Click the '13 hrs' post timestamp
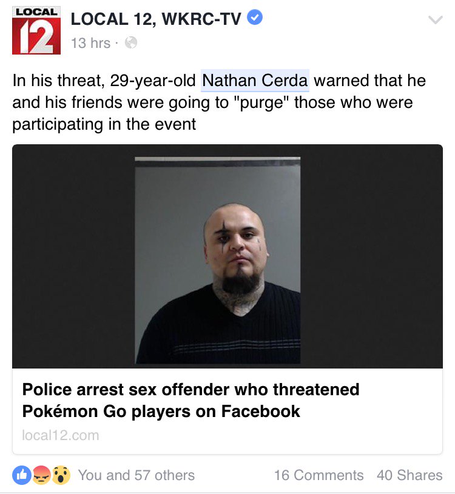Viewport: 455px width, 494px height. tap(91, 43)
